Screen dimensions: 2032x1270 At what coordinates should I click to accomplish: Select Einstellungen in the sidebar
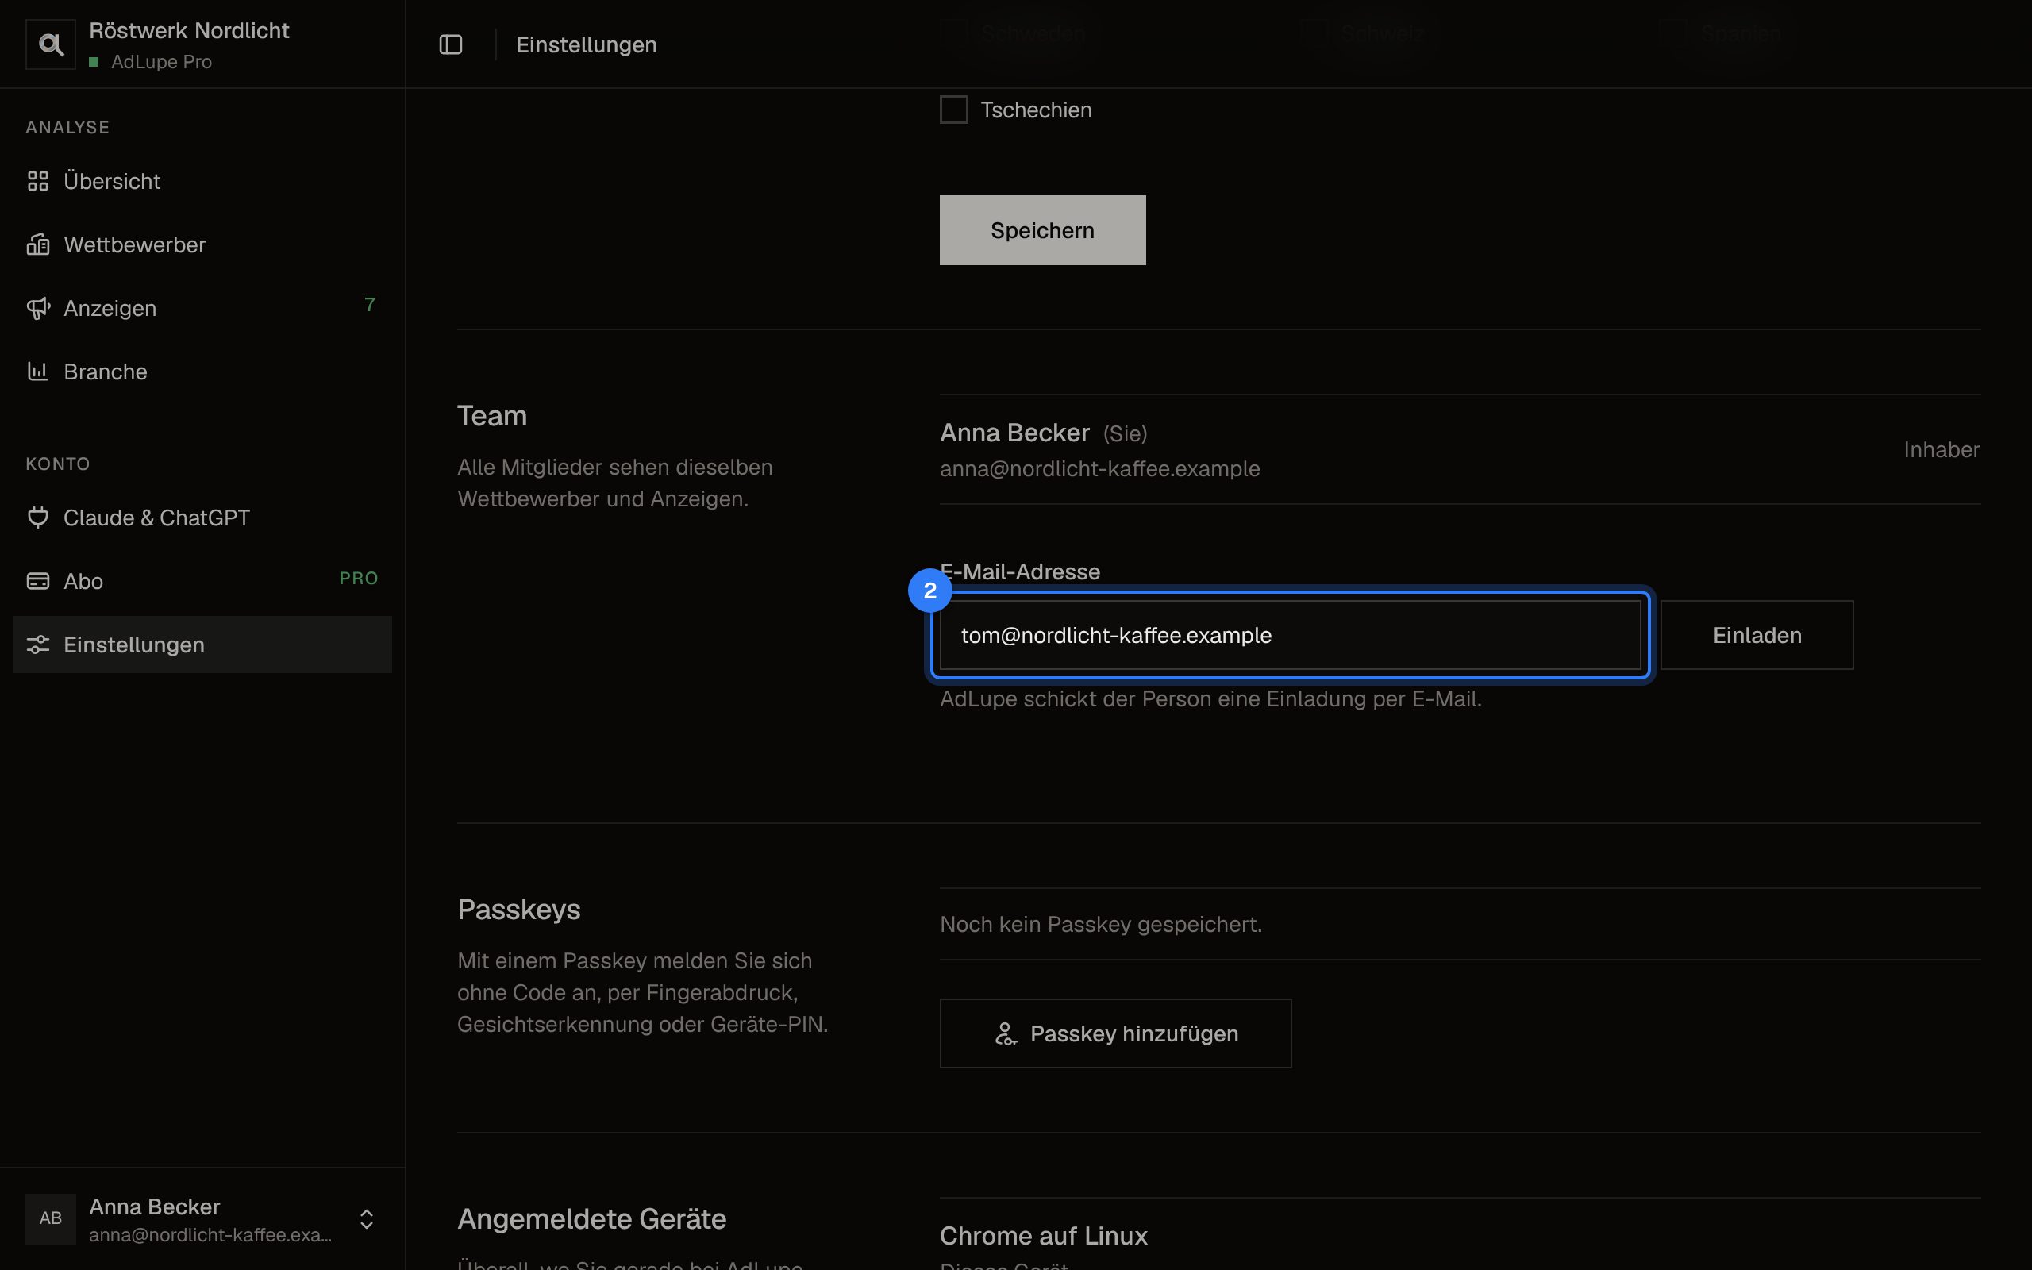click(x=202, y=645)
